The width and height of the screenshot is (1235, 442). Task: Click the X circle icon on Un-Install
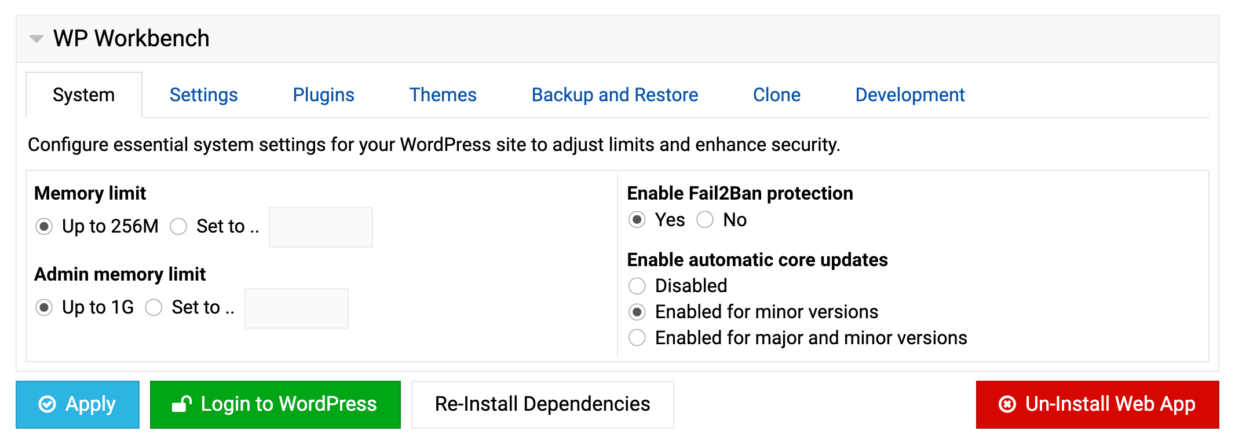[1007, 404]
